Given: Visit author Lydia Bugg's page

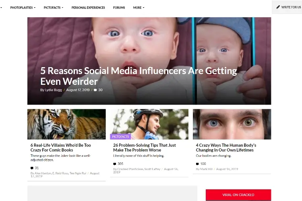Looking at the screenshot, I should (53, 90).
